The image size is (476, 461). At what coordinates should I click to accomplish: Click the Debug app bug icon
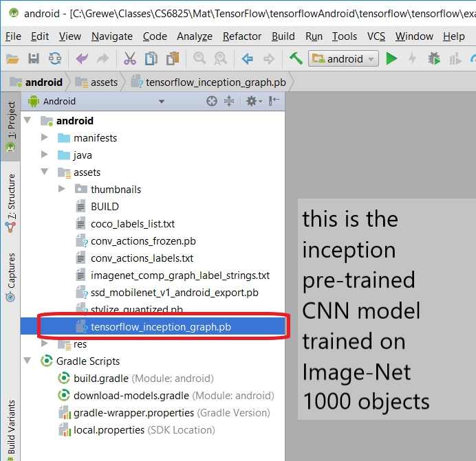[434, 59]
